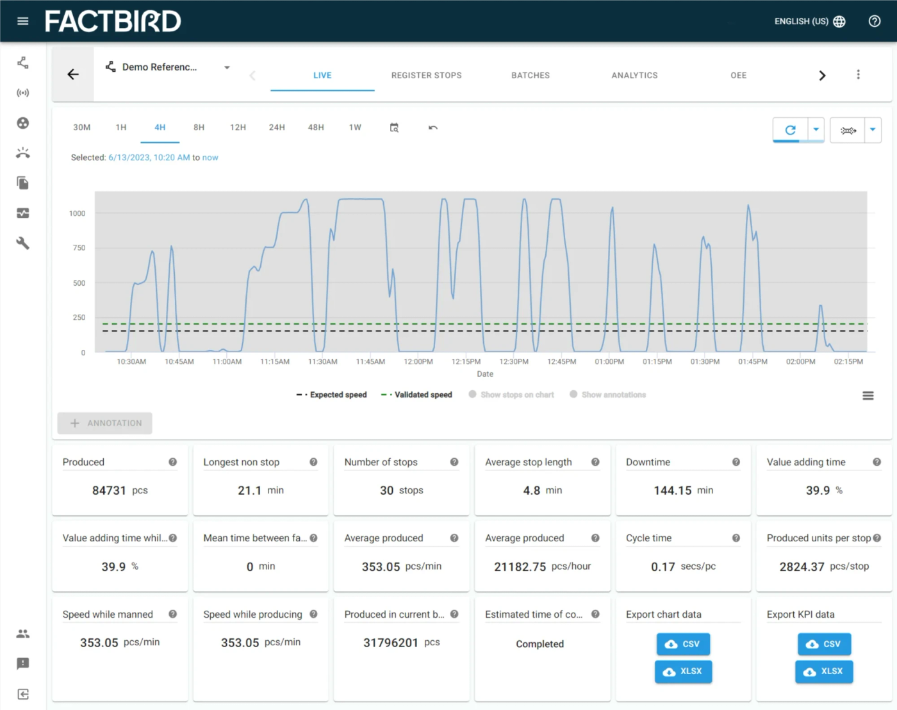Click the selected start date link
This screenshot has width=897, height=710.
click(149, 158)
